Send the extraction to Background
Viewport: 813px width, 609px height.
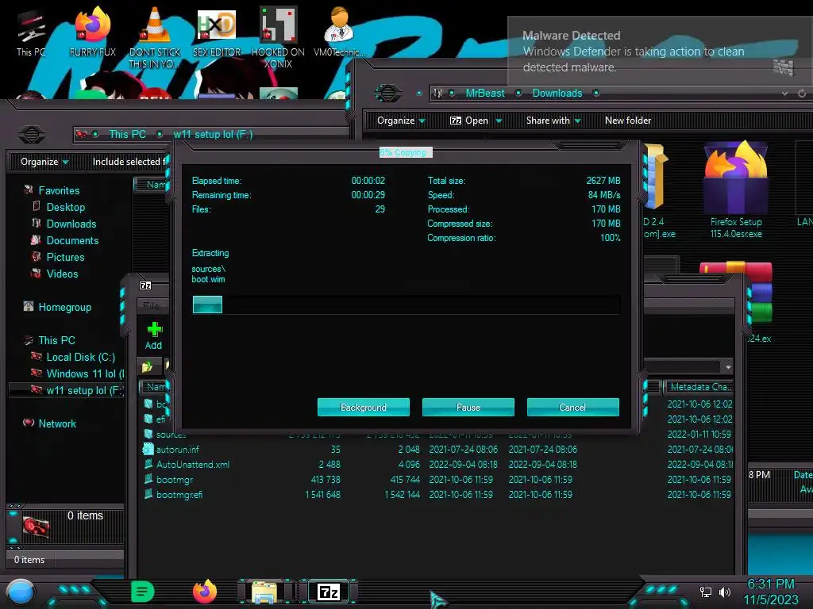click(364, 407)
